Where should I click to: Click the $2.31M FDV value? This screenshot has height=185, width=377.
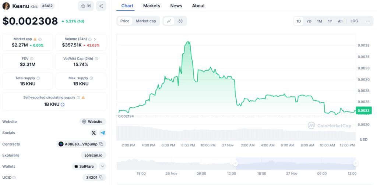[x=28, y=64]
